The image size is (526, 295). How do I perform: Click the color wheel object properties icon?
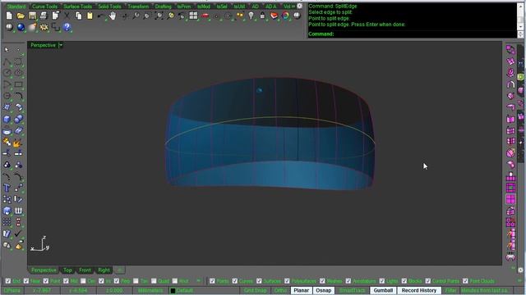click(285, 16)
